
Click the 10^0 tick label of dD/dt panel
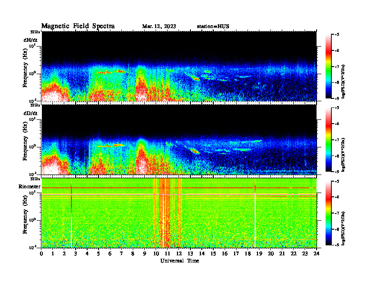coord(33,146)
